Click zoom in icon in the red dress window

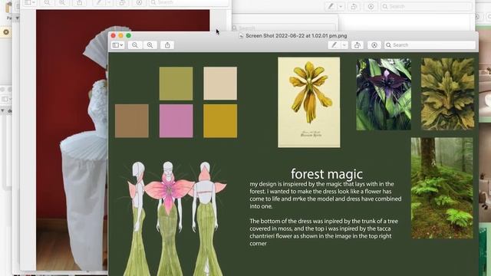pyautogui.click(x=62, y=2)
